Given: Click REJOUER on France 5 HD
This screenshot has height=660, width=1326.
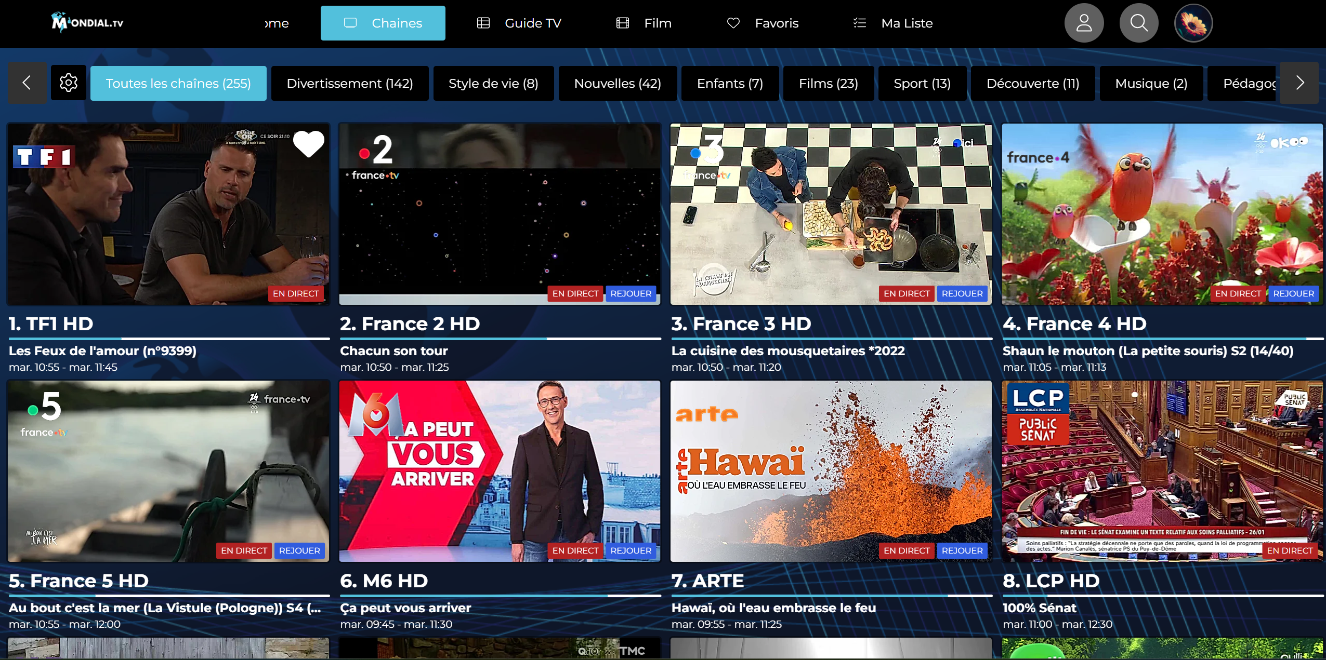Looking at the screenshot, I should point(299,550).
